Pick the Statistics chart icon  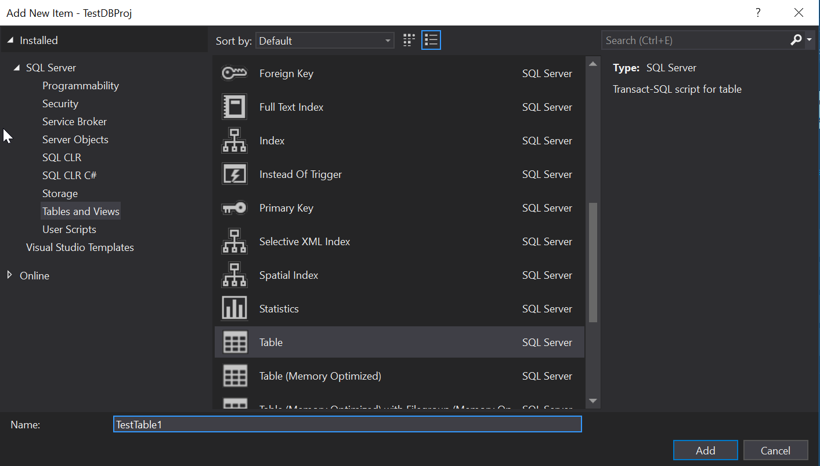pos(234,309)
